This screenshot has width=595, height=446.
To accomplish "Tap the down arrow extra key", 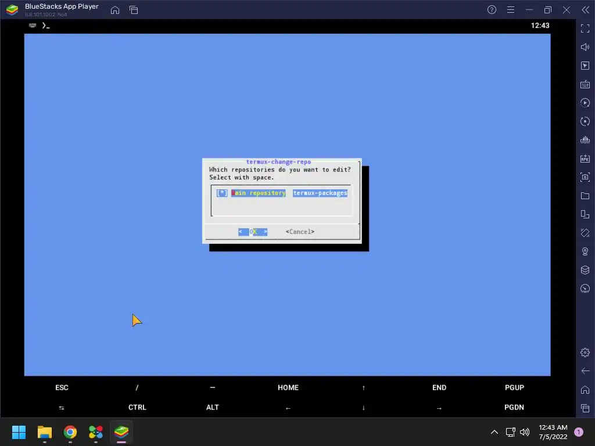I will click(x=364, y=408).
